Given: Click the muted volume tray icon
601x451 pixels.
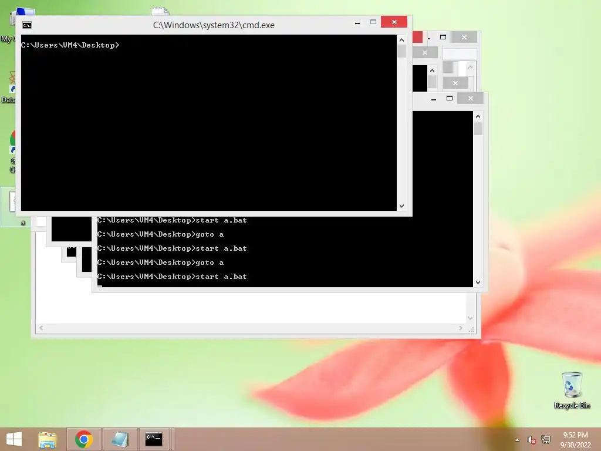Looking at the screenshot, I should [531, 440].
